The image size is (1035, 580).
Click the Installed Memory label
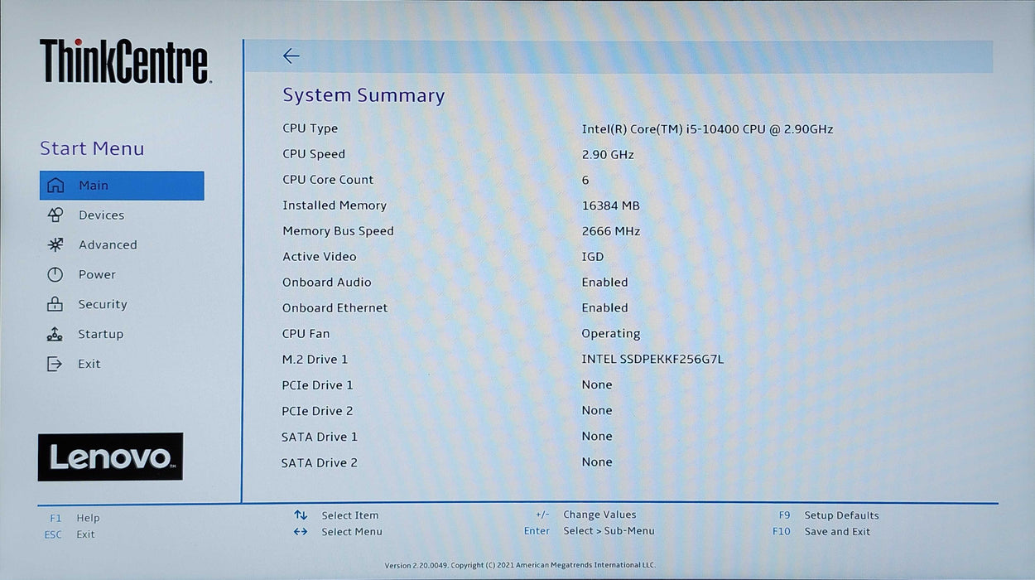tap(335, 205)
